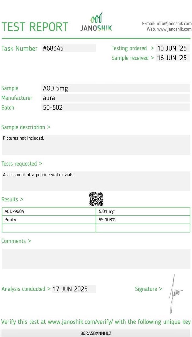
Task: Click the Task Number #68345 field
Action: (x=69, y=48)
